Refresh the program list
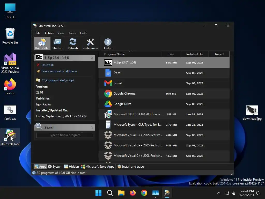The width and height of the screenshot is (265, 199). coord(73,44)
